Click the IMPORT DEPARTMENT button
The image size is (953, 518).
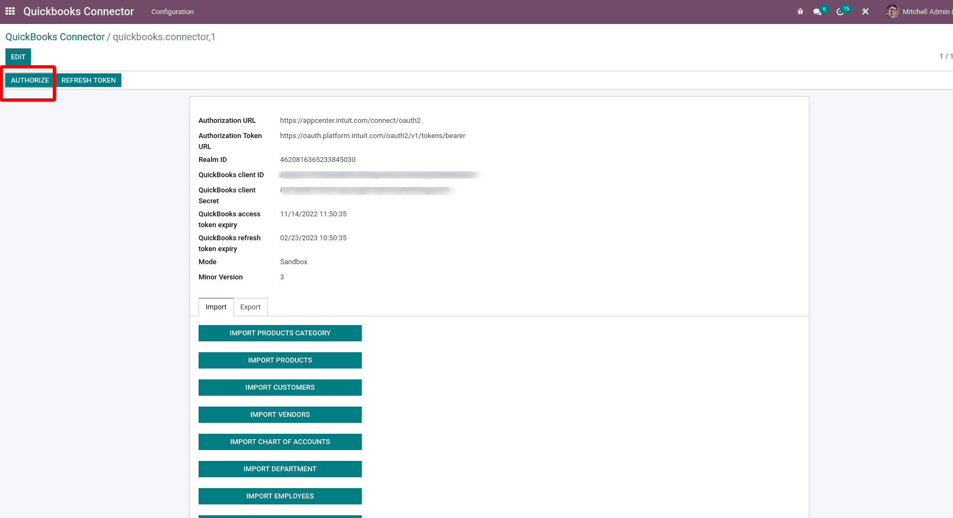click(x=280, y=469)
